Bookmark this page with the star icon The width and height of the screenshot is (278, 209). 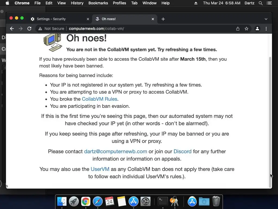pyautogui.click(x=247, y=29)
